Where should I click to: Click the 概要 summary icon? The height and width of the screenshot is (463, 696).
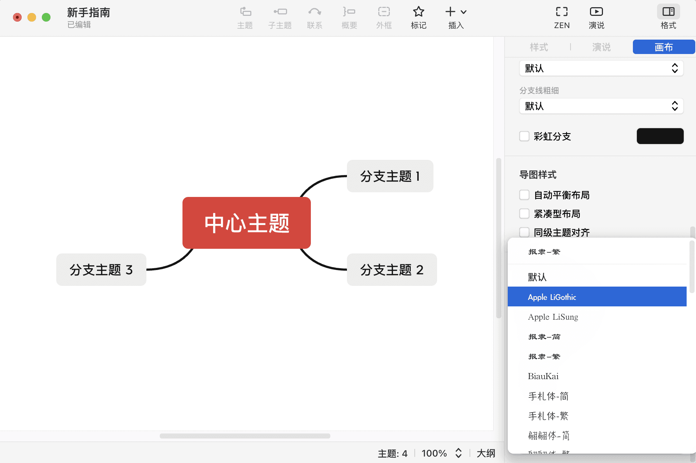click(349, 17)
